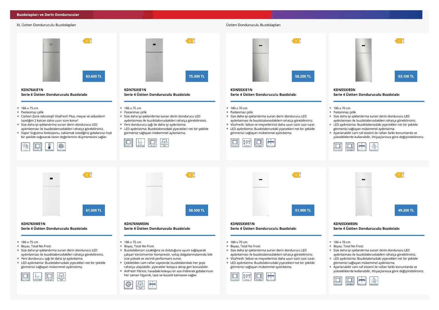Click the adjustable shelf icon on KDN55XWE1N
Screen dimensions: 439x310
coord(271,277)
